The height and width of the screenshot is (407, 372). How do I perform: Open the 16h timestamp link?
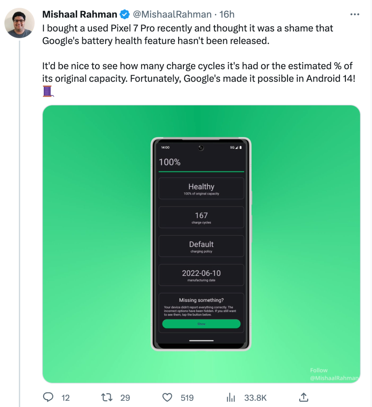pos(227,14)
